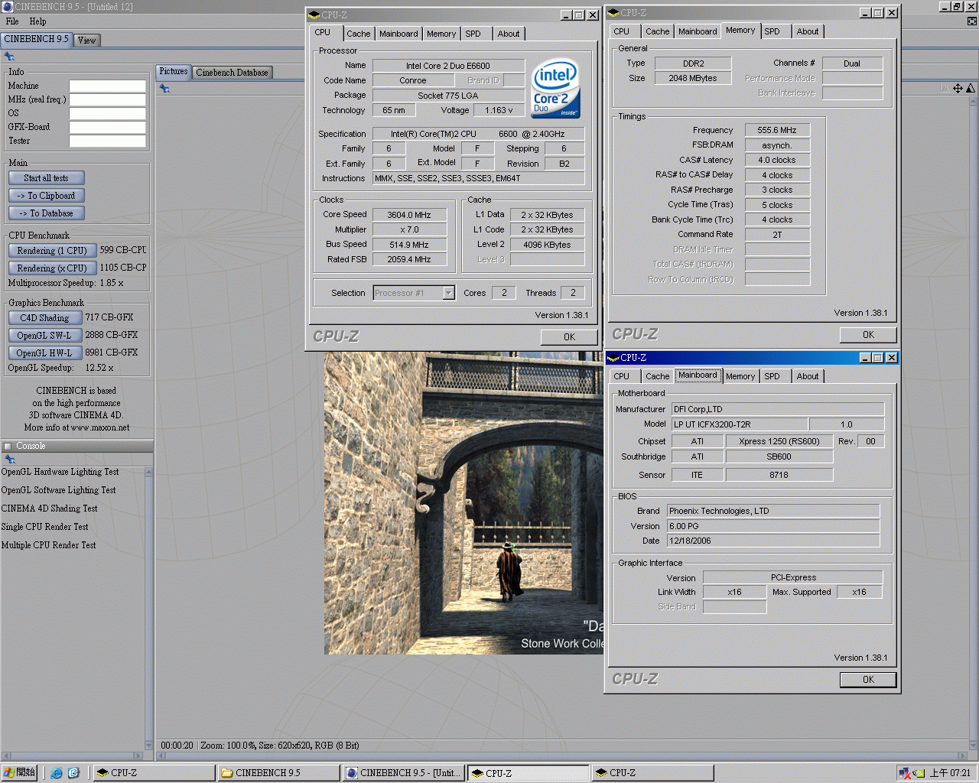Open Cache tab in the CPU tab CPU-Z window

358,34
